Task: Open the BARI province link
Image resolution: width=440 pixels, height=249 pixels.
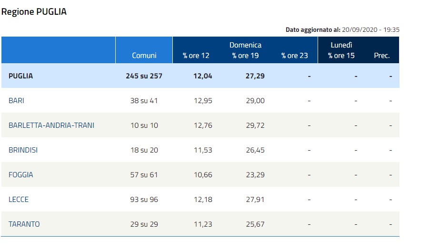Action: (x=16, y=101)
